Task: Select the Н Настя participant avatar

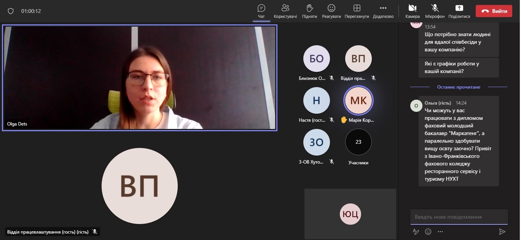Action: [x=317, y=100]
